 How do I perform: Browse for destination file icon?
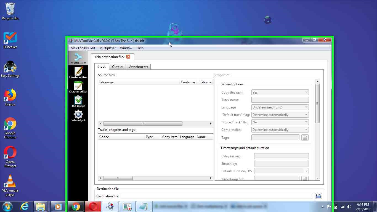(318, 196)
